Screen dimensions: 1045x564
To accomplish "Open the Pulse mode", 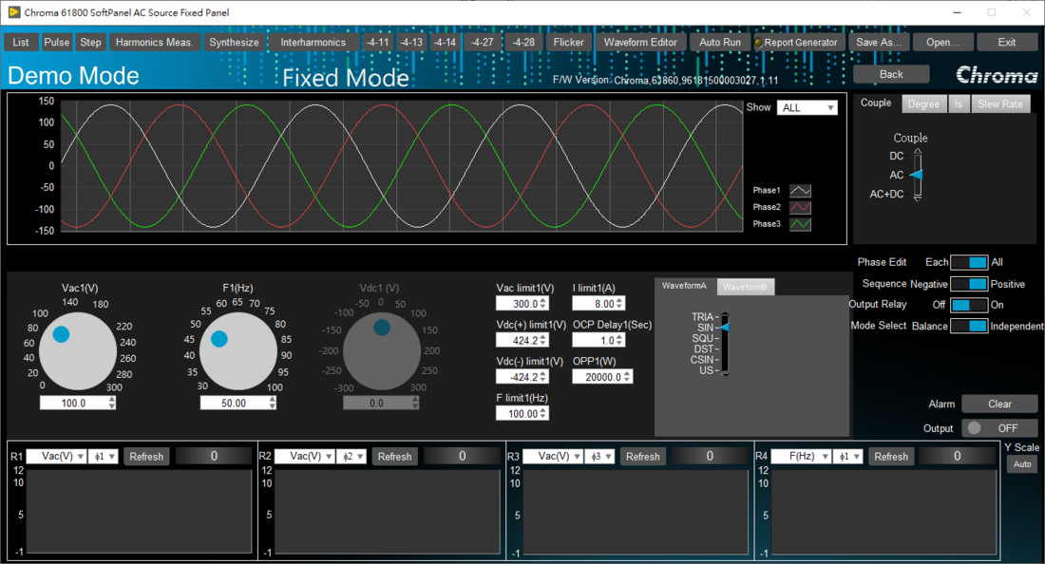I will point(57,42).
